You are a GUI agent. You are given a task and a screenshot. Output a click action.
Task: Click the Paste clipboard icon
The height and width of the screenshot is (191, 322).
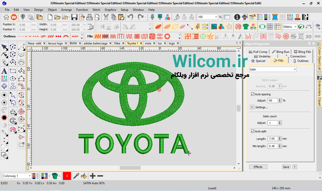(x=121, y=17)
